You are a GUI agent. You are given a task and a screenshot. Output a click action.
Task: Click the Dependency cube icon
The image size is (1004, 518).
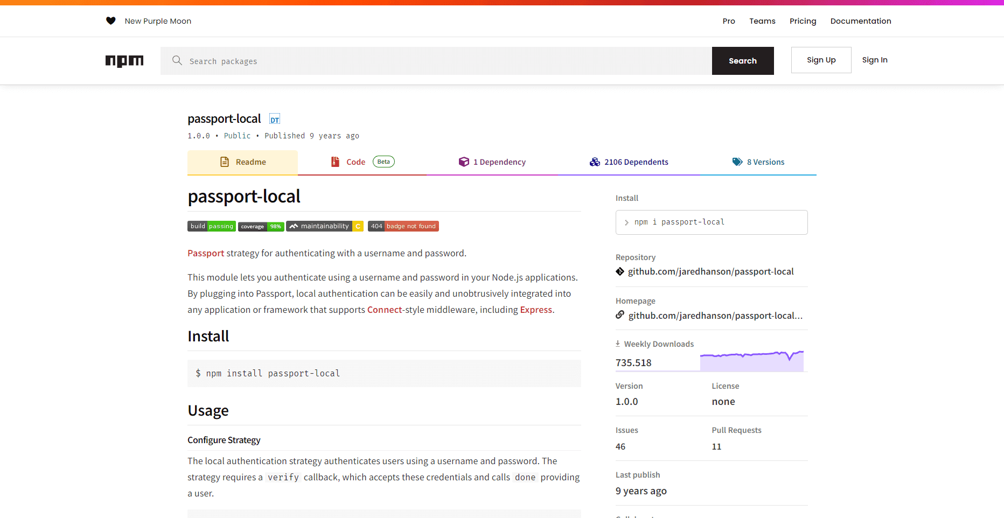(464, 162)
